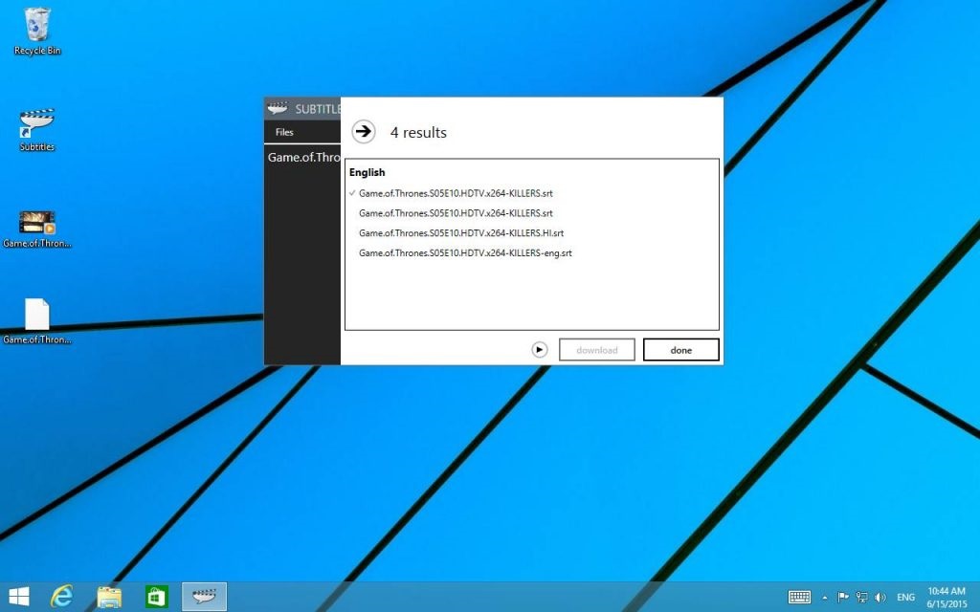Image resolution: width=980 pixels, height=612 pixels.
Task: Click the back arrow beside 4 results
Action: 363,132
